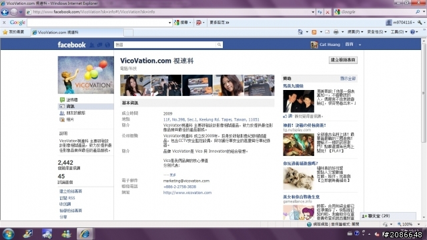This screenshot has width=427, height=240.
Task: Click the Internet Explorer taskbar icon
Action: 85,234
